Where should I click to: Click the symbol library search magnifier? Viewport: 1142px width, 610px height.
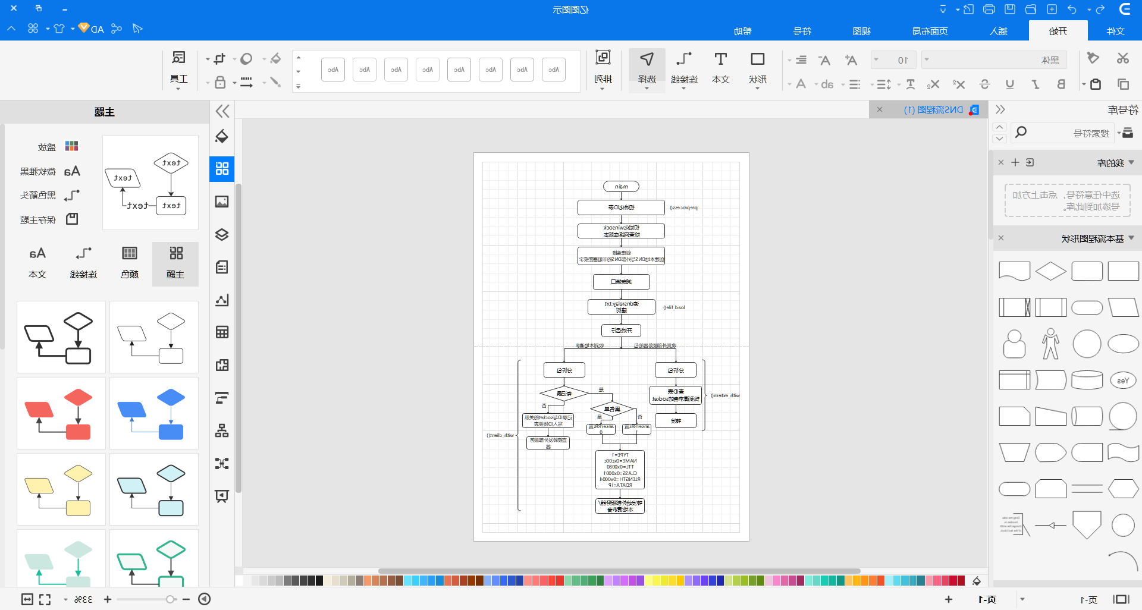pyautogui.click(x=1021, y=132)
